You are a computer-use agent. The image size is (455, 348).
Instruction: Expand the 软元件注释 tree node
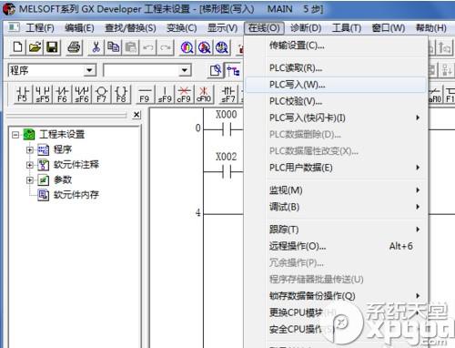click(29, 165)
